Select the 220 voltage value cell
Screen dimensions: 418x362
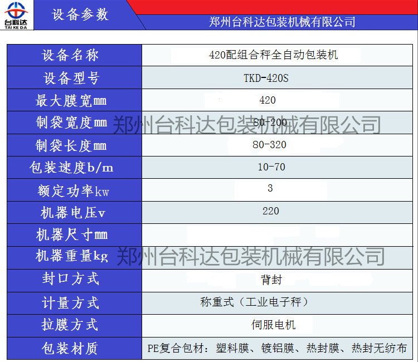point(270,211)
